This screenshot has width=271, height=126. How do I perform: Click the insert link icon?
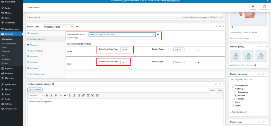point(84,95)
